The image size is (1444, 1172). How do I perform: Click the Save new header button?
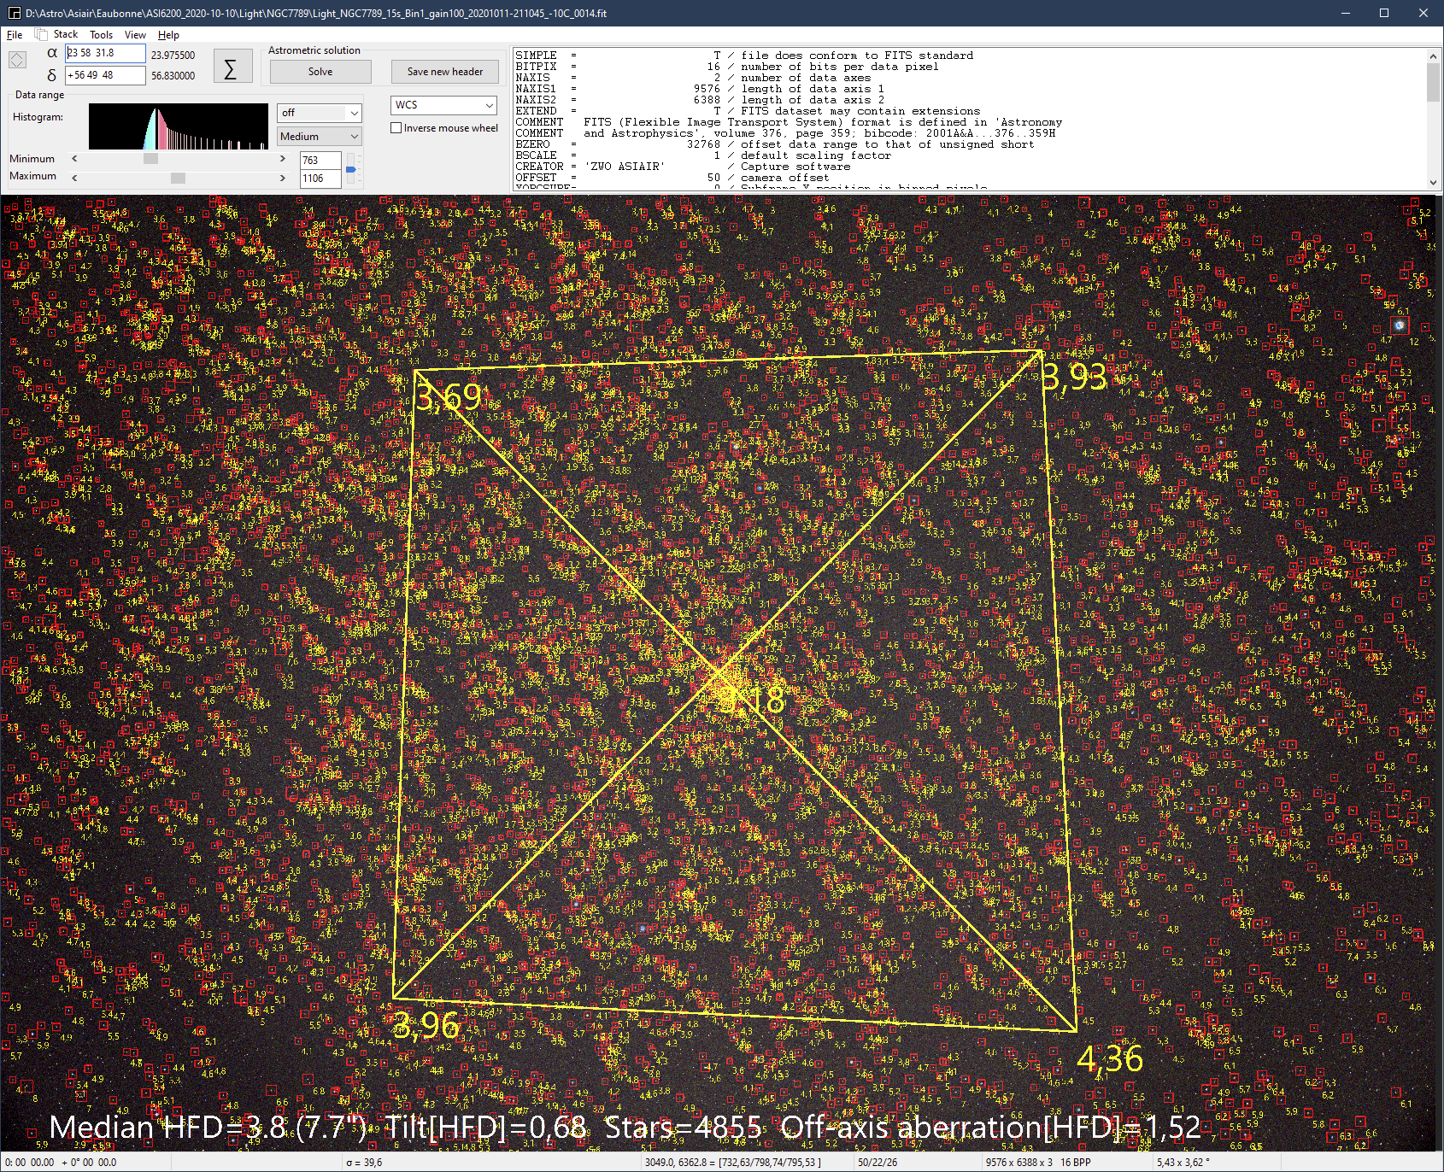tap(445, 72)
